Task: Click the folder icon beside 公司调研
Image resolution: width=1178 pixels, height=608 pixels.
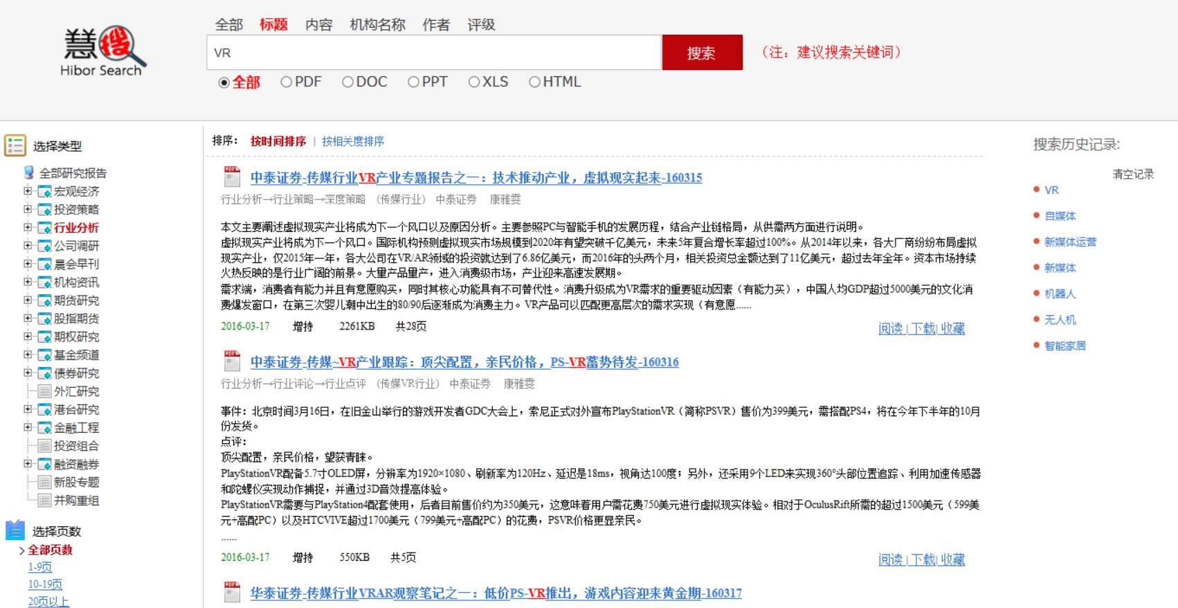Action: (x=44, y=246)
